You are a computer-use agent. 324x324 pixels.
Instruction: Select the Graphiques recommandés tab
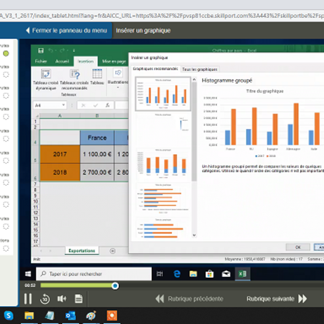(155, 69)
